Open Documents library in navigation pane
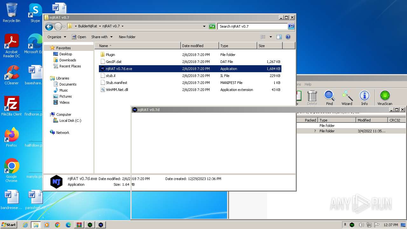407x229 pixels. pyautogui.click(x=68, y=84)
